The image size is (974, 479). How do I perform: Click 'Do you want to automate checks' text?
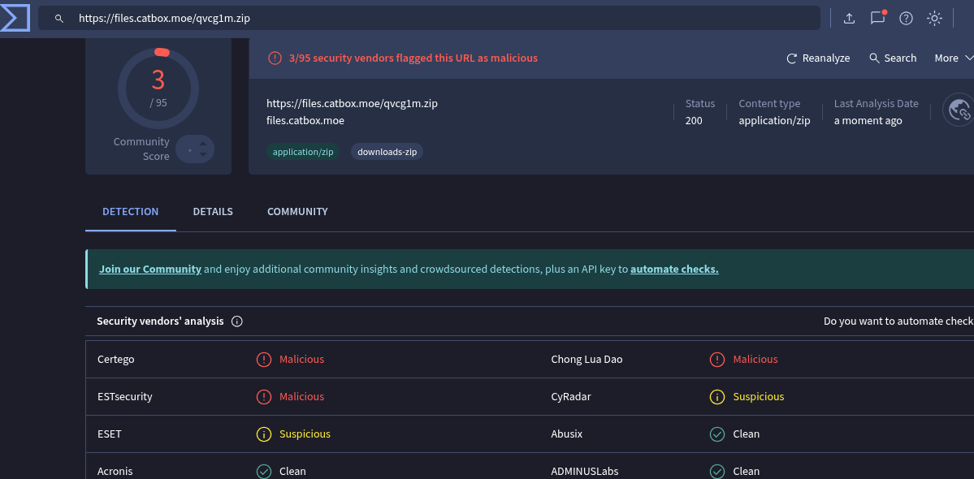click(898, 321)
